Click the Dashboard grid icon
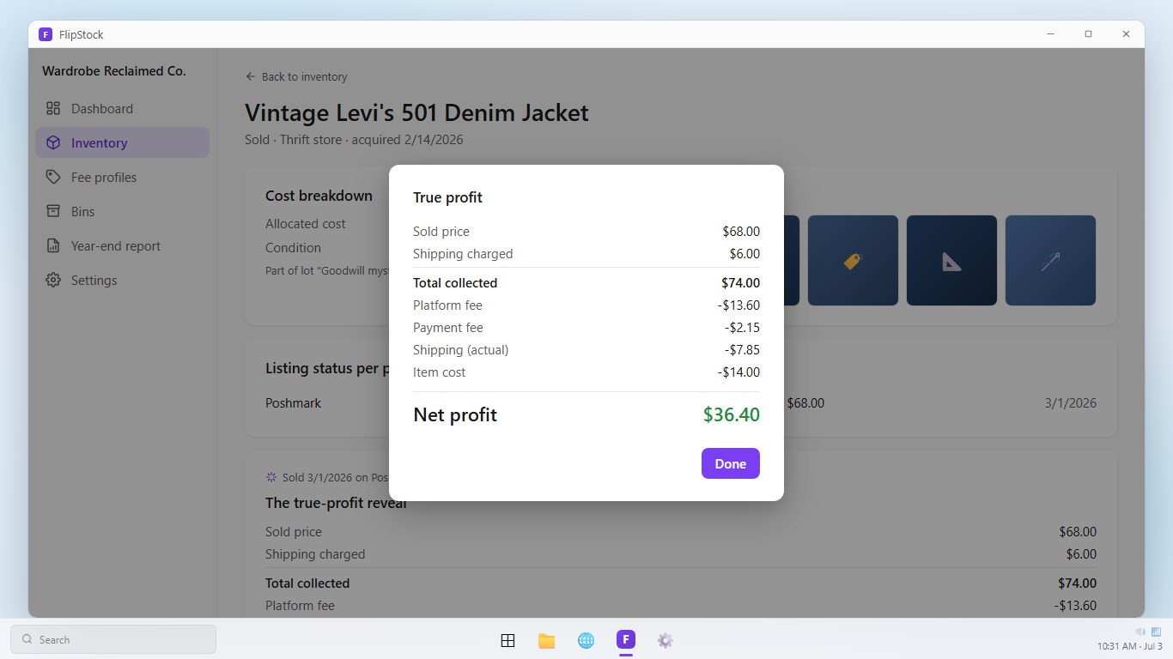 [x=53, y=108]
